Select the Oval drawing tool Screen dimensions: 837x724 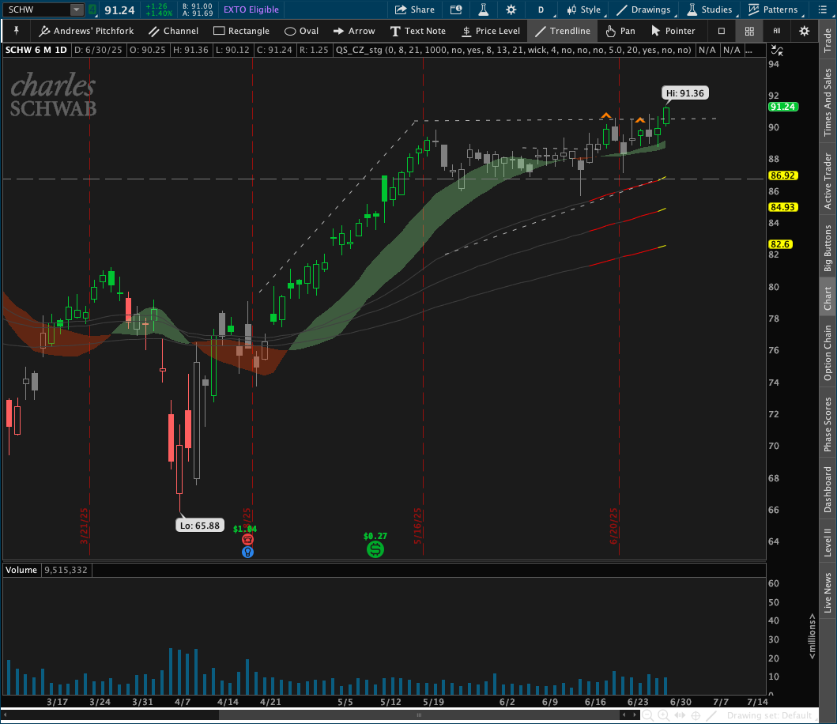[302, 31]
